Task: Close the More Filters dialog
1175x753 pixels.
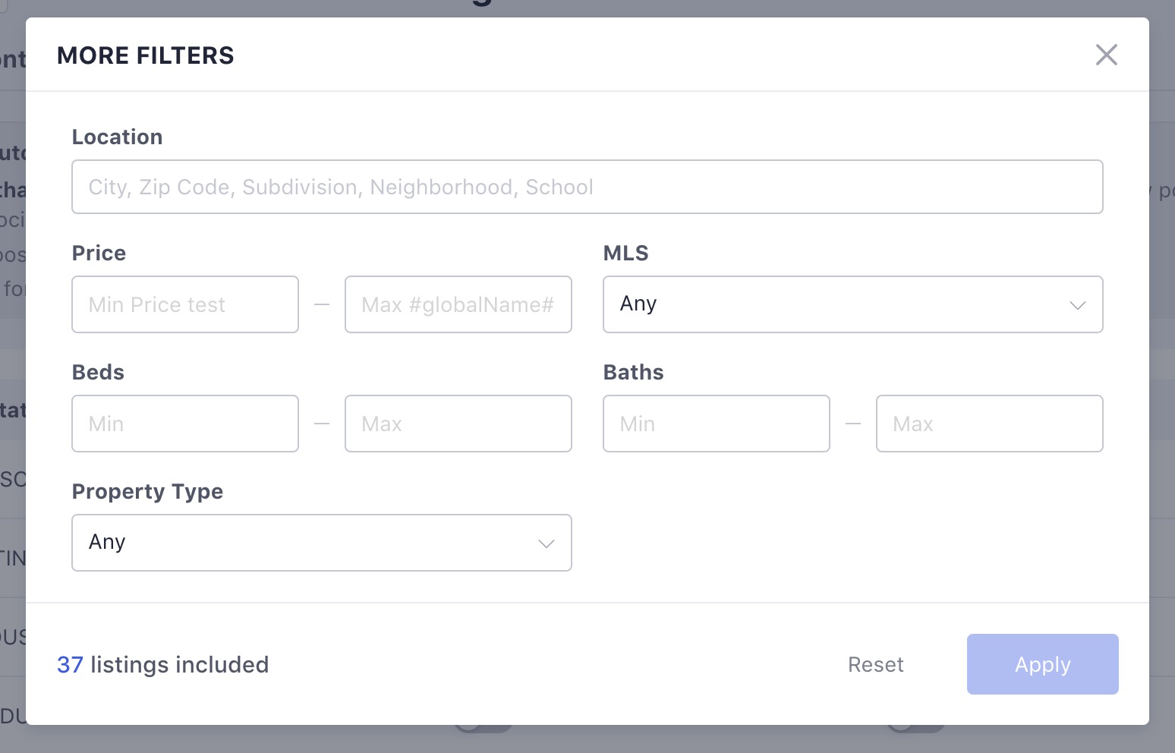Action: pyautogui.click(x=1106, y=55)
